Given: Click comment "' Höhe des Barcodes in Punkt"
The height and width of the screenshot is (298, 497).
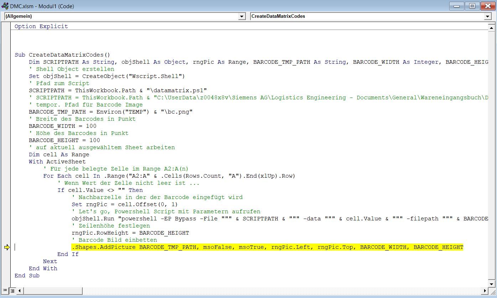Looking at the screenshot, I should click(79, 133).
